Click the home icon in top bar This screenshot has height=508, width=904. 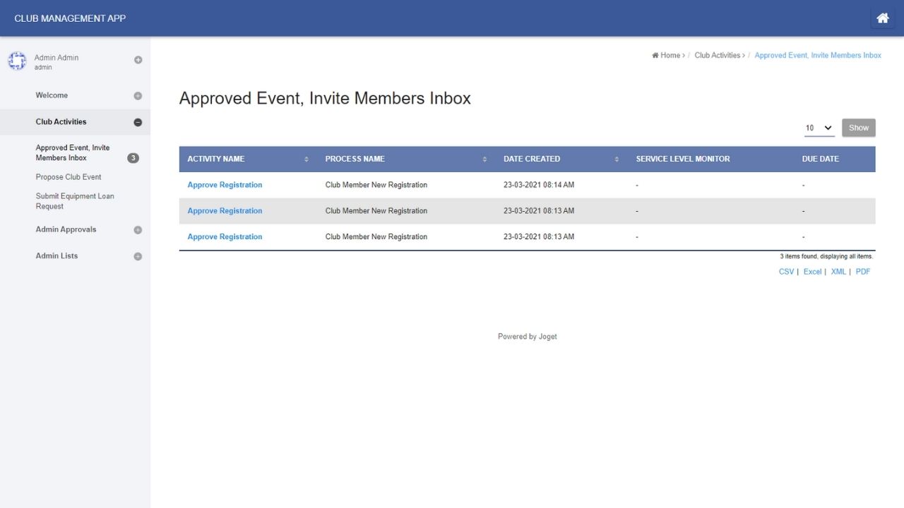pyautogui.click(x=882, y=18)
